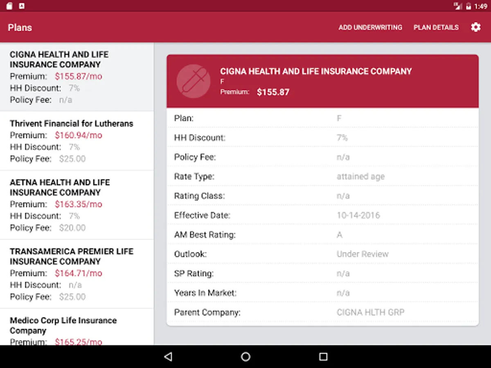Click the Effective Date 10-14-2016 value
Image resolution: width=491 pixels, height=368 pixels.
click(x=358, y=215)
